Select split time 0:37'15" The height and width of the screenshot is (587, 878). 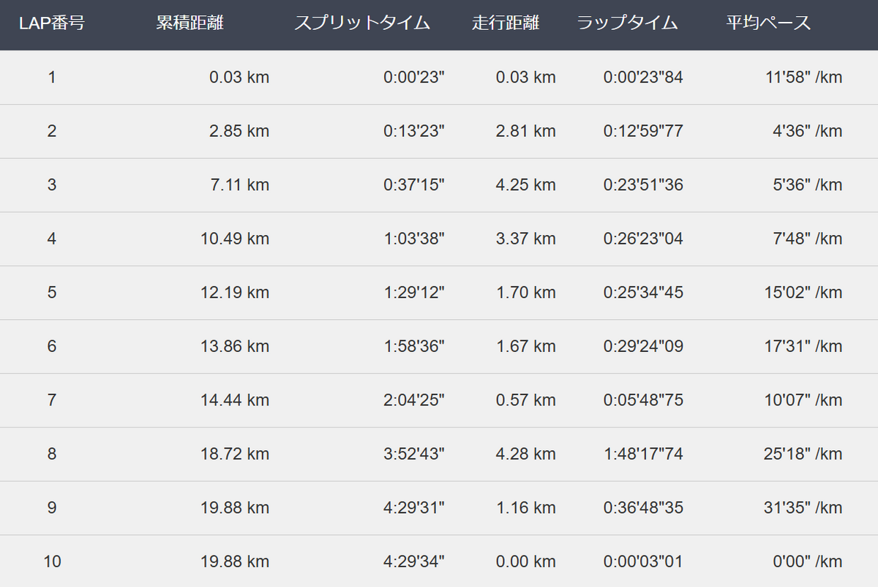coord(414,184)
